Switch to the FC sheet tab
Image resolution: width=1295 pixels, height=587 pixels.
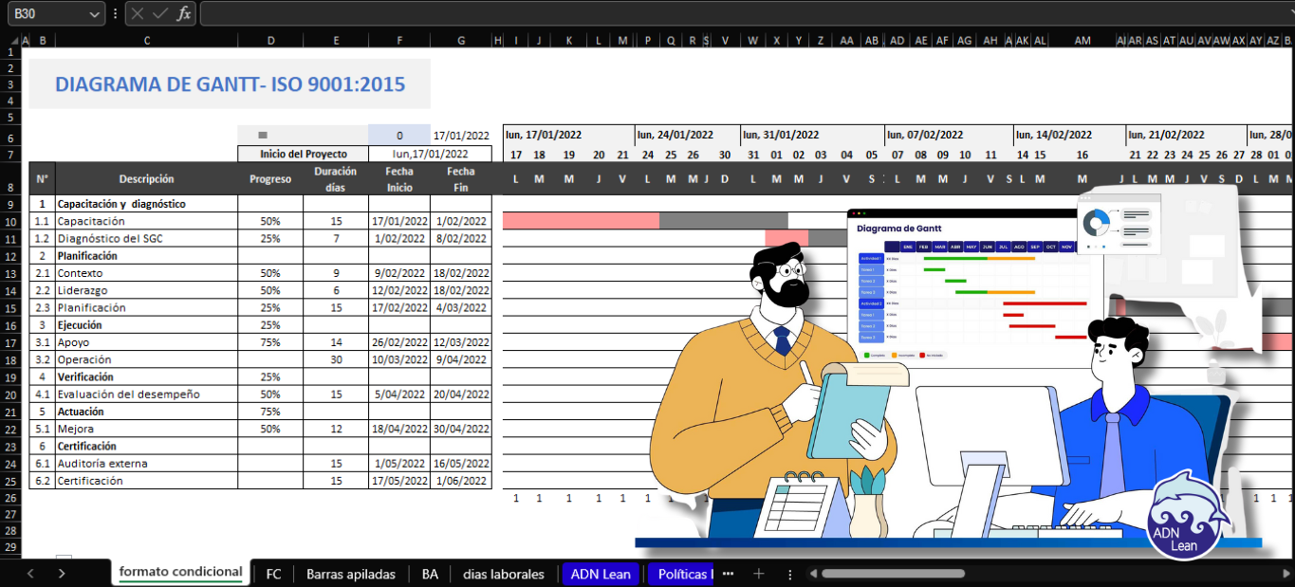click(273, 574)
